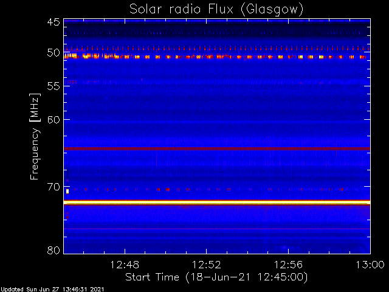Click the 45 MHz frequency axis label
This screenshot has width=389, height=292.
[53, 23]
